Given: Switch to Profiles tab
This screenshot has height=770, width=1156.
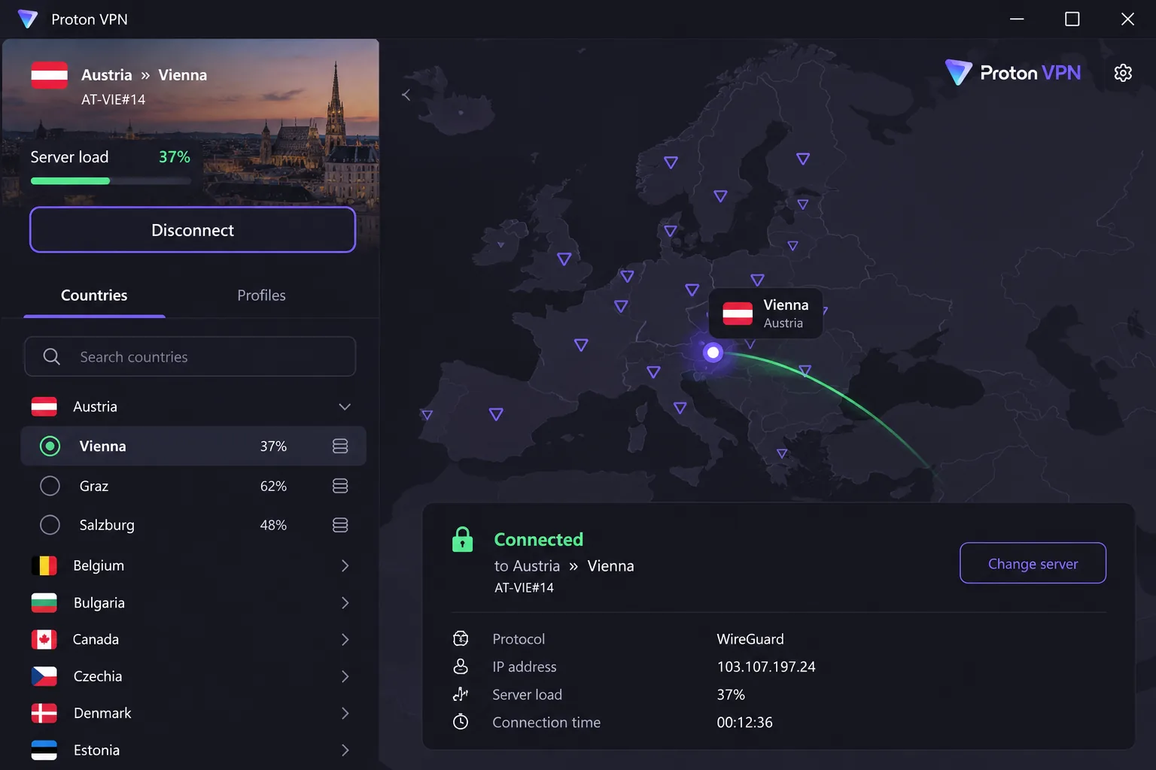Looking at the screenshot, I should click(261, 296).
